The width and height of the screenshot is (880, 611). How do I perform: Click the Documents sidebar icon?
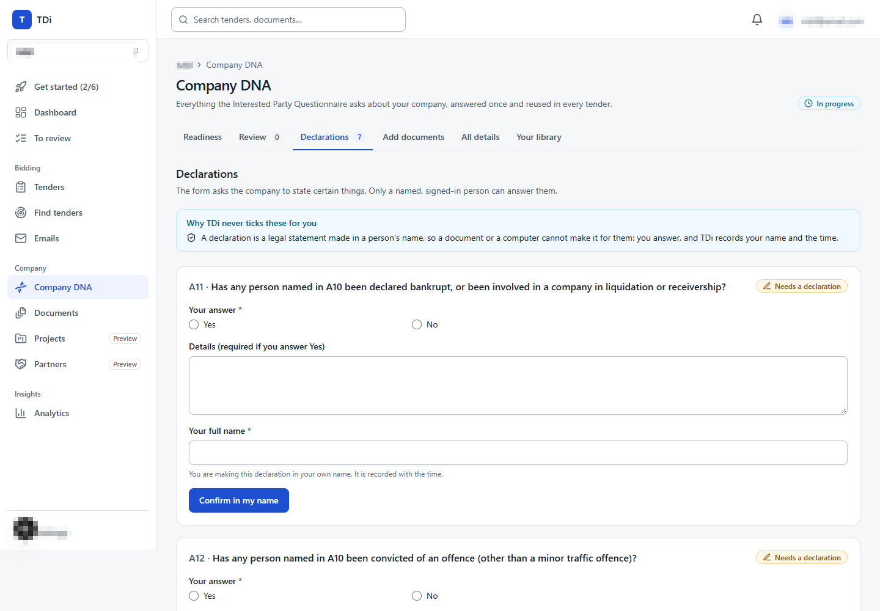tap(21, 313)
